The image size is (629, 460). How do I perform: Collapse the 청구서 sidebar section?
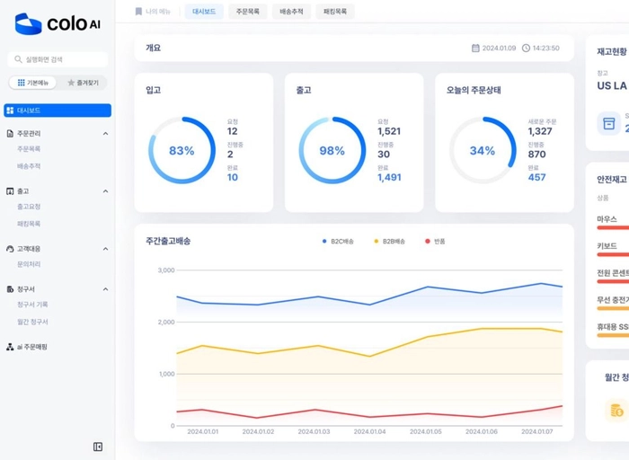point(105,289)
